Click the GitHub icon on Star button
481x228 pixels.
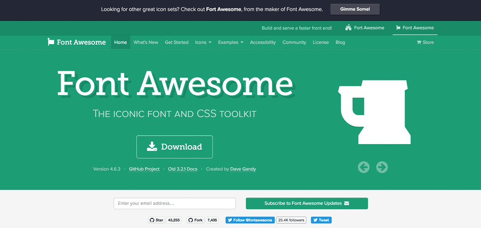(x=152, y=220)
